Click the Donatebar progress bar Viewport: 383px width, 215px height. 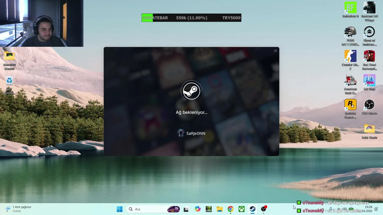point(191,18)
